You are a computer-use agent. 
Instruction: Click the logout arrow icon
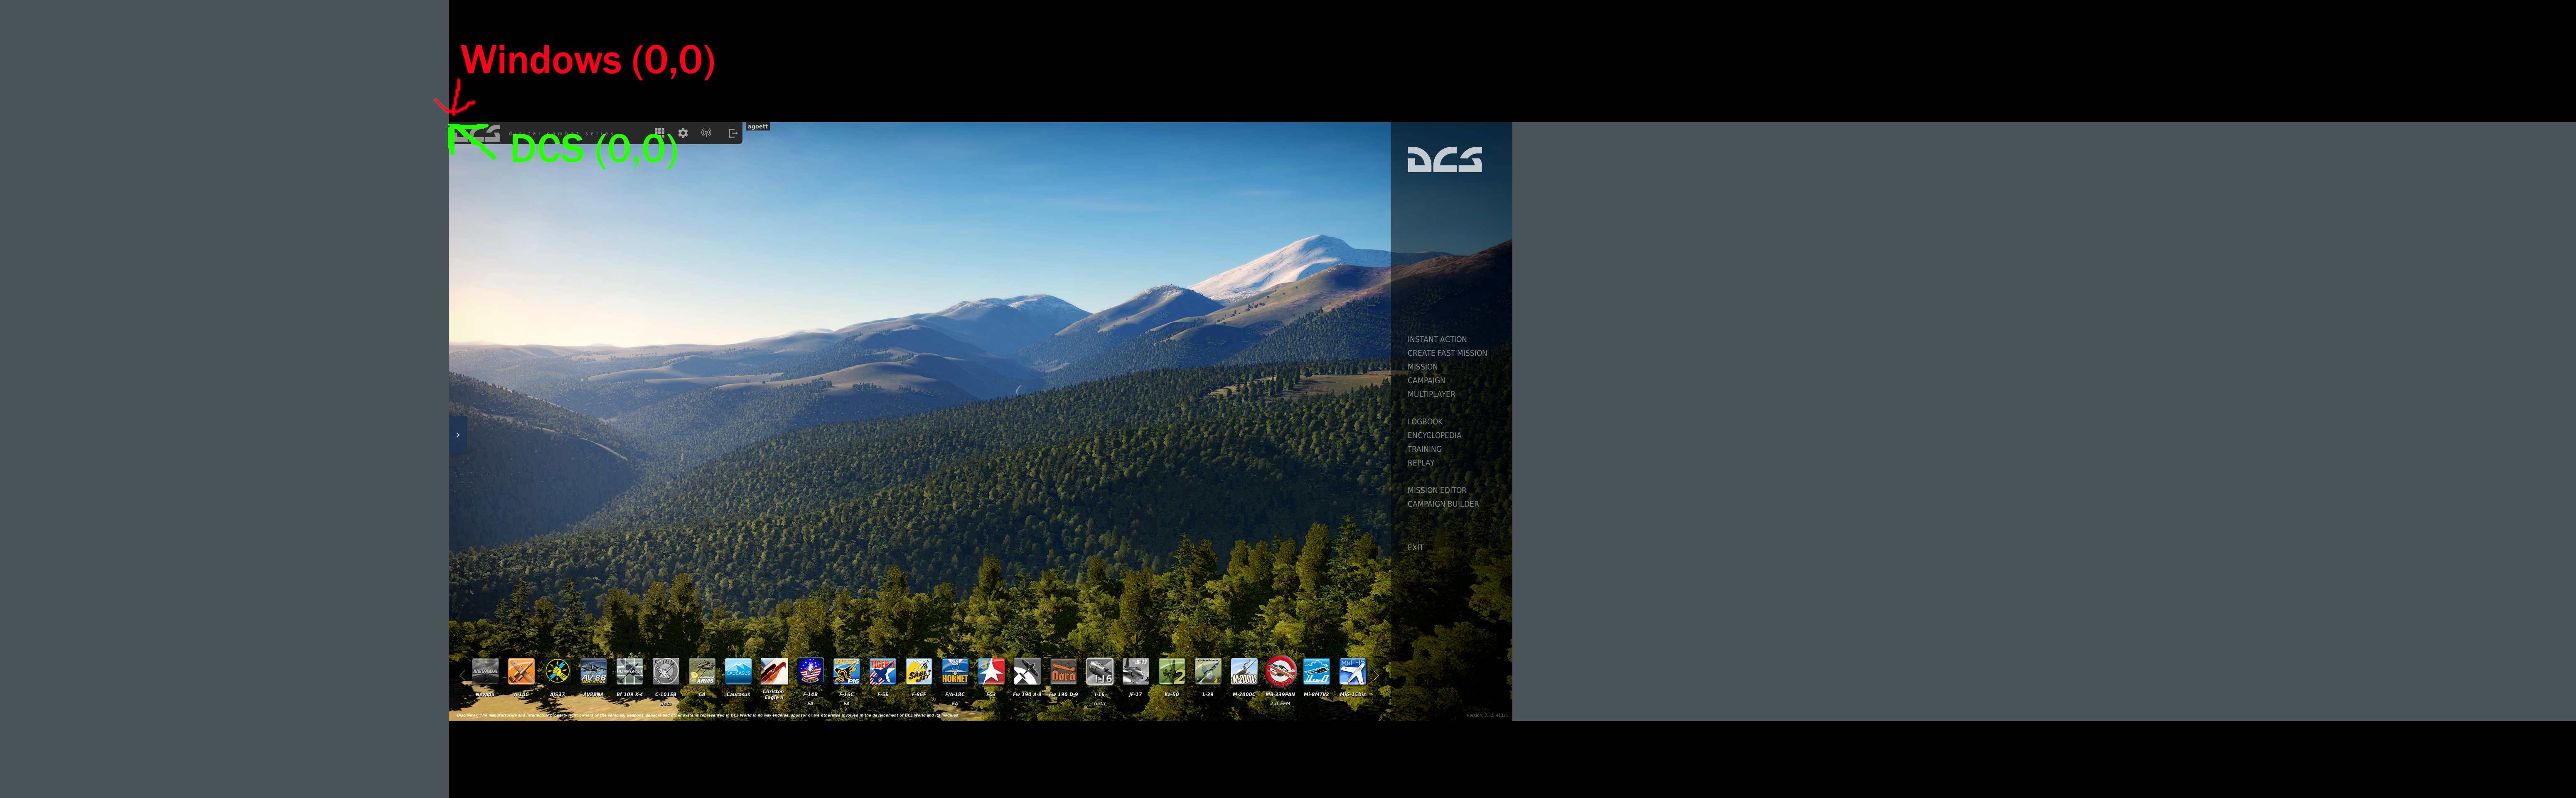point(732,133)
